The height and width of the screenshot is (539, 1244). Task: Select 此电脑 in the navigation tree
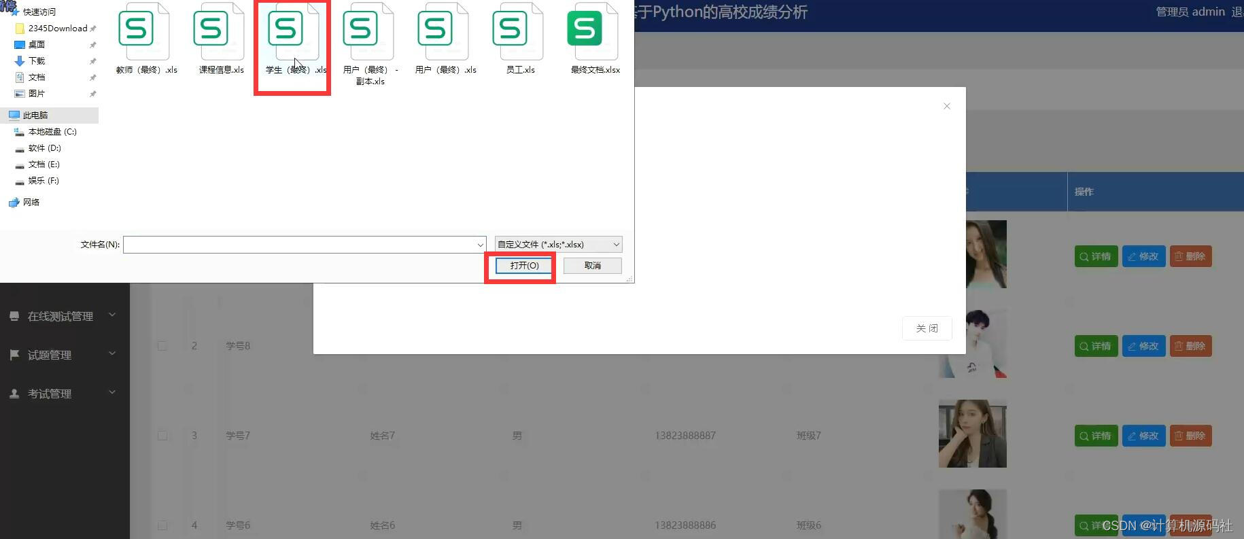(35, 115)
